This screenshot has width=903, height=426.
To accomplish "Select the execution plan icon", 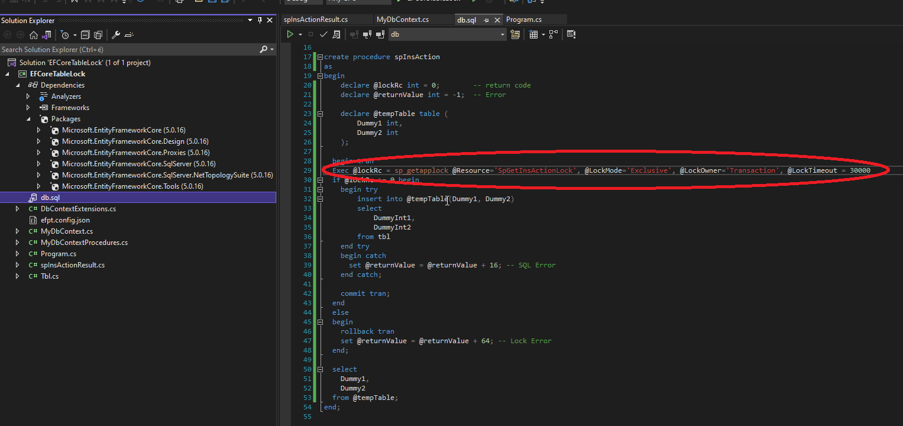I will 552,34.
